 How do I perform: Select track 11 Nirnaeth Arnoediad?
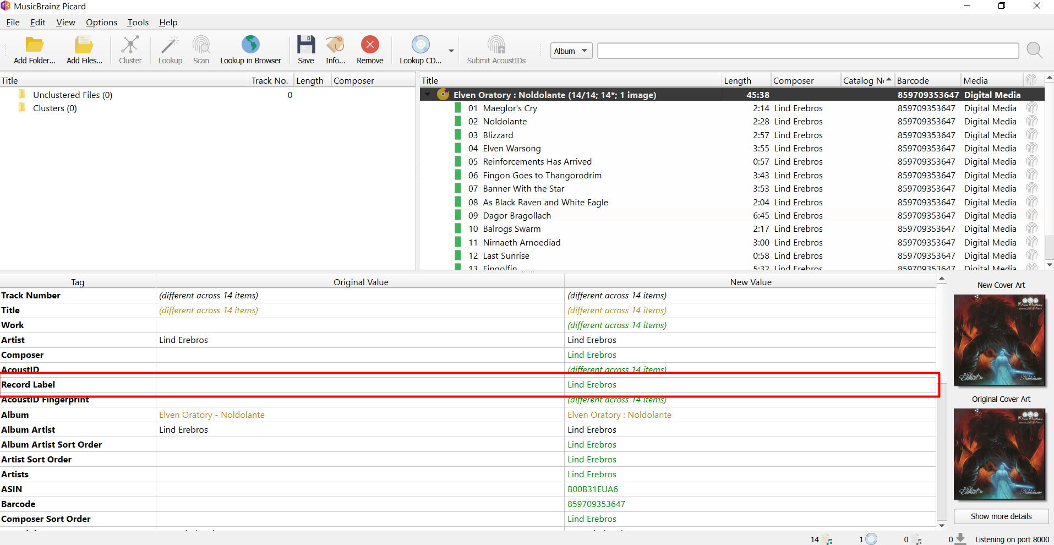pyautogui.click(x=522, y=242)
